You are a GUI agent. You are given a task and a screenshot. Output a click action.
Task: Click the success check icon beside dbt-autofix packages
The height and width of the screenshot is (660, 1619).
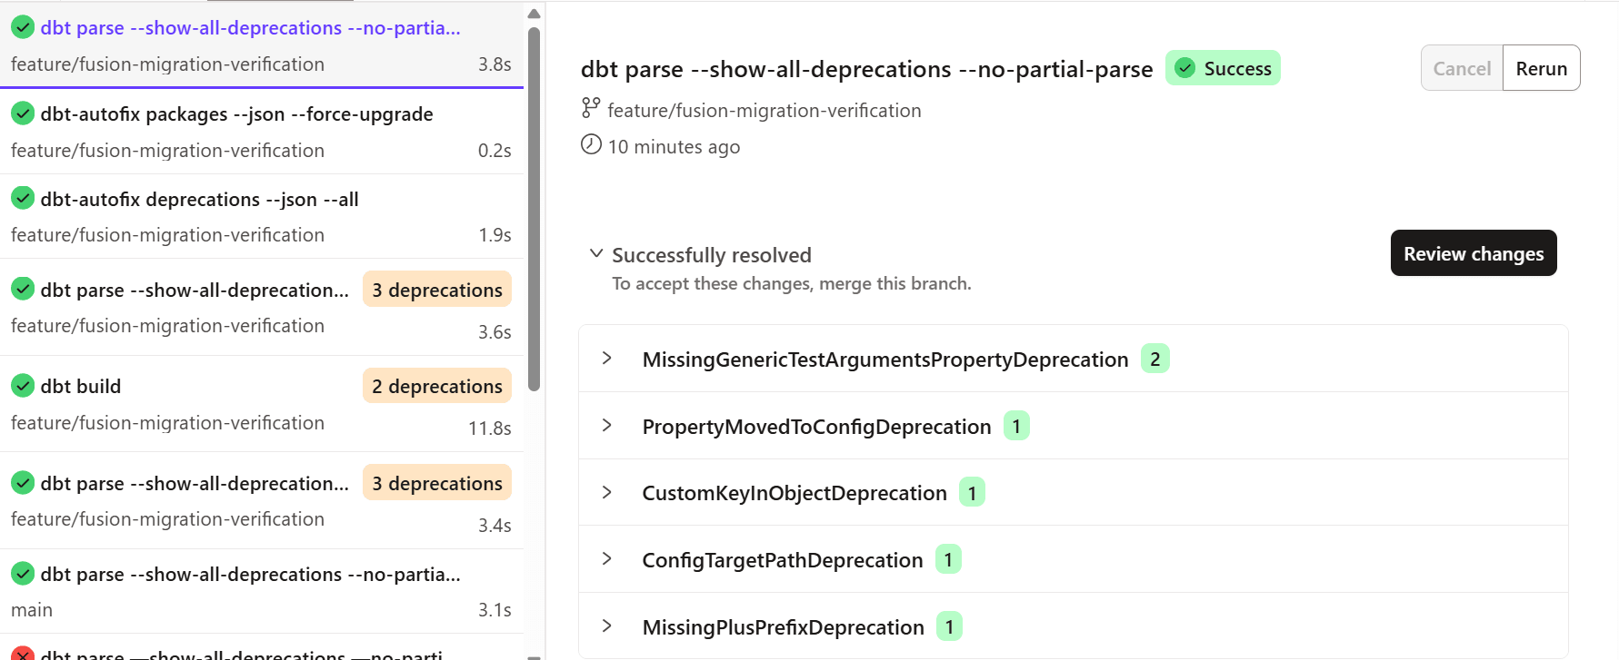coord(23,113)
